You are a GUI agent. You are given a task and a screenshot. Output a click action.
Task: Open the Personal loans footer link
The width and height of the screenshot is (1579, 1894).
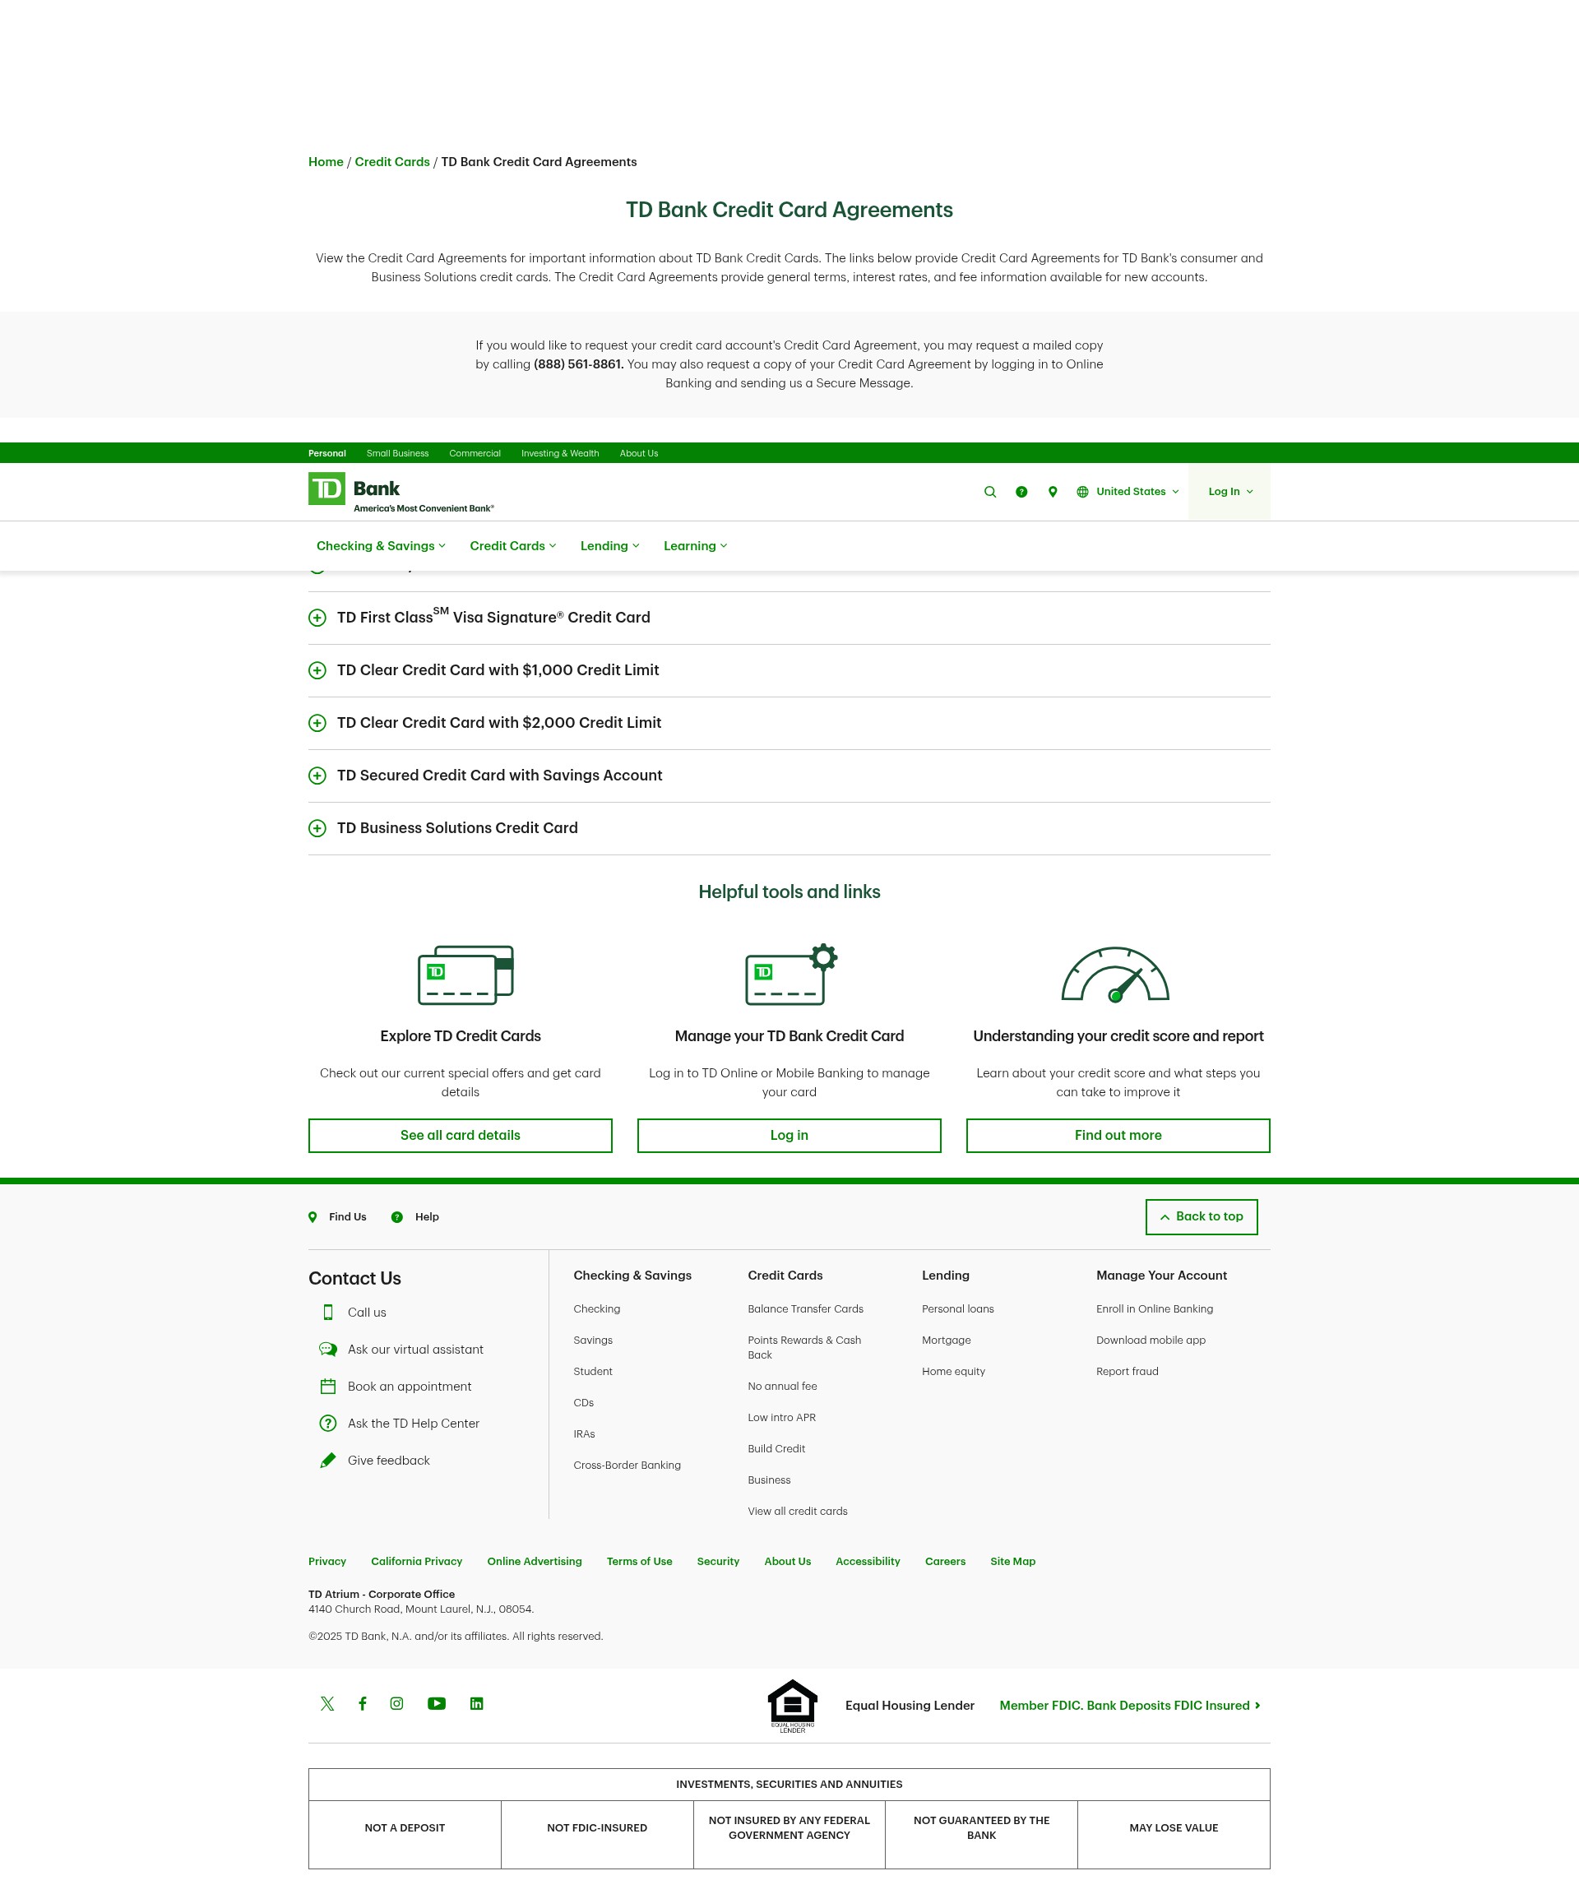click(x=958, y=1308)
